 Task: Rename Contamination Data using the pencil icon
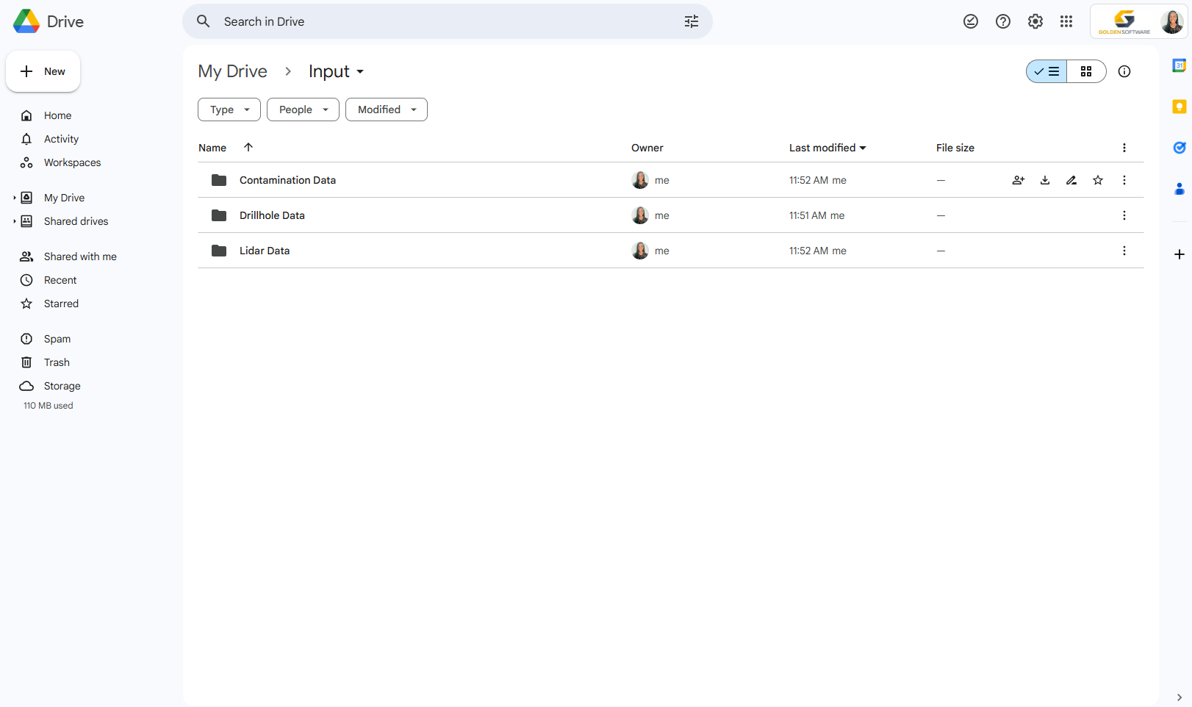[1071, 180]
